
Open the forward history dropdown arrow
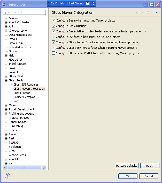(x=152, y=12)
